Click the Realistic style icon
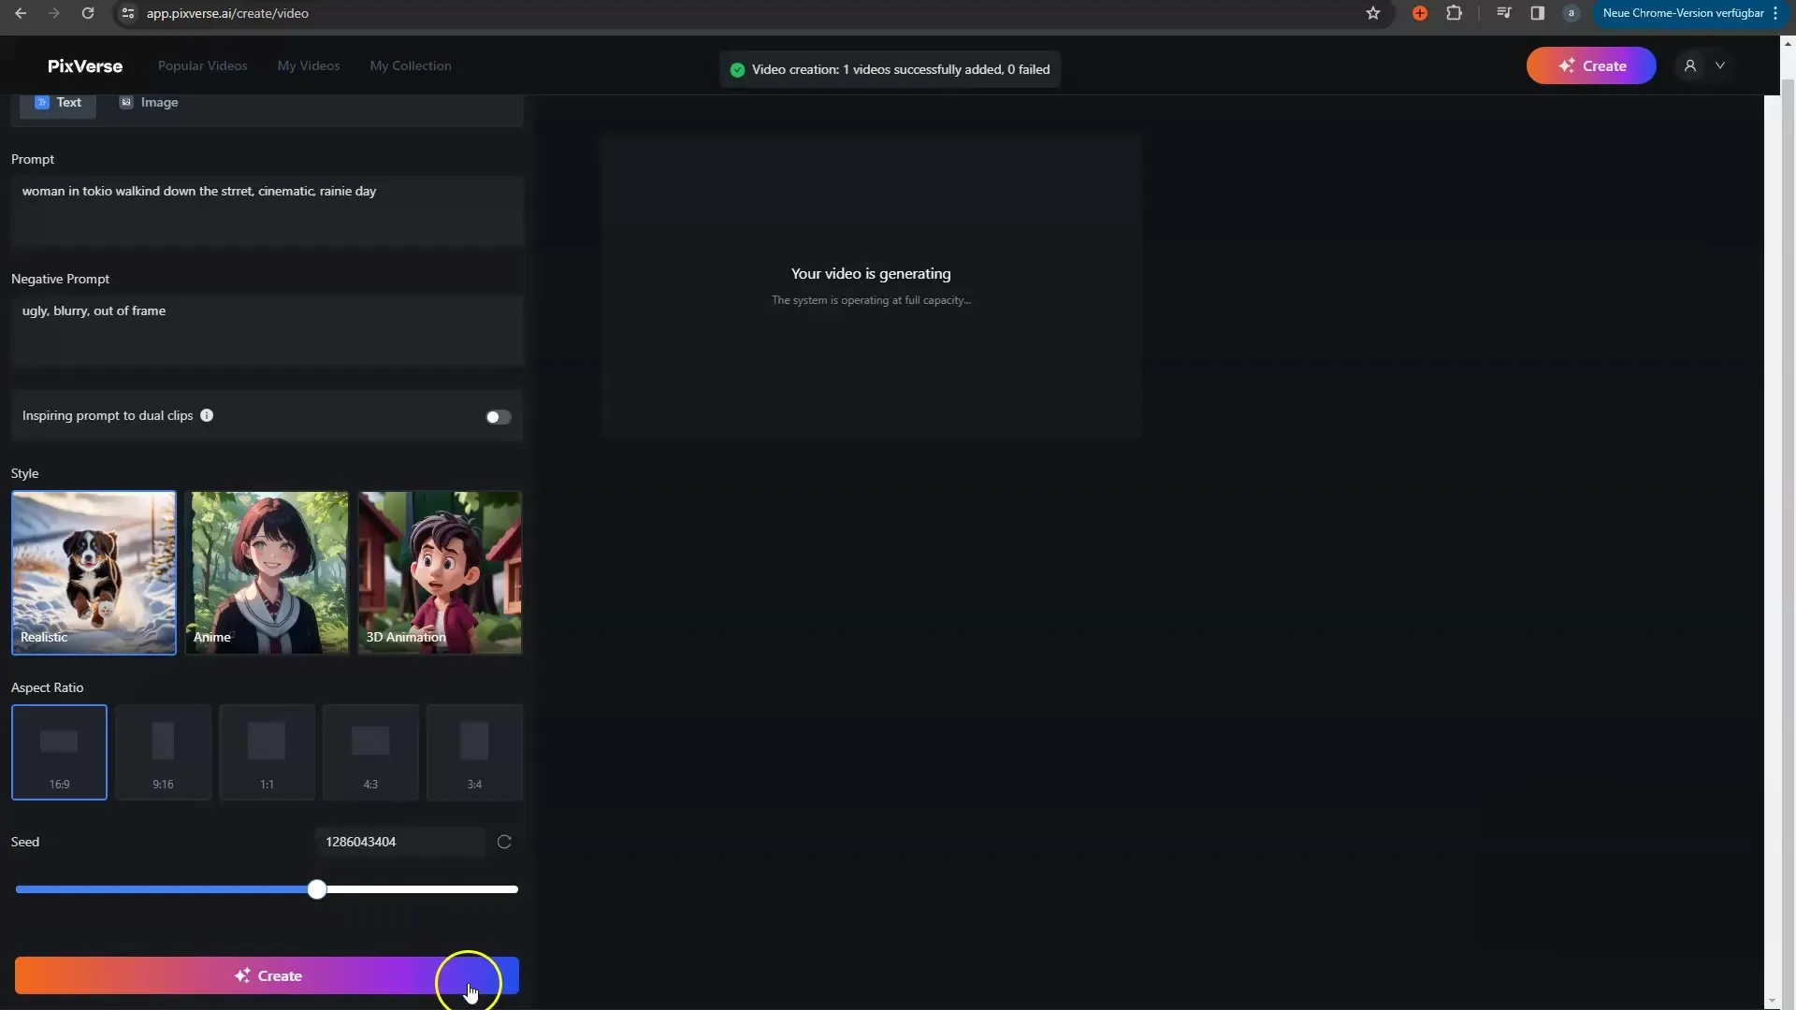Screen dimensions: 1796x1010 [95, 572]
